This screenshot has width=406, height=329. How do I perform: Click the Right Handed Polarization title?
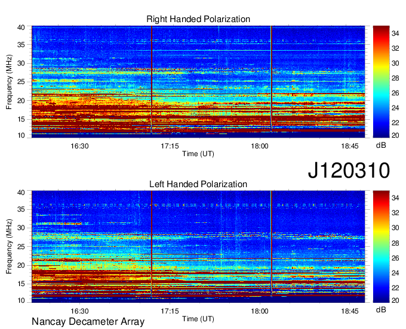coord(198,19)
